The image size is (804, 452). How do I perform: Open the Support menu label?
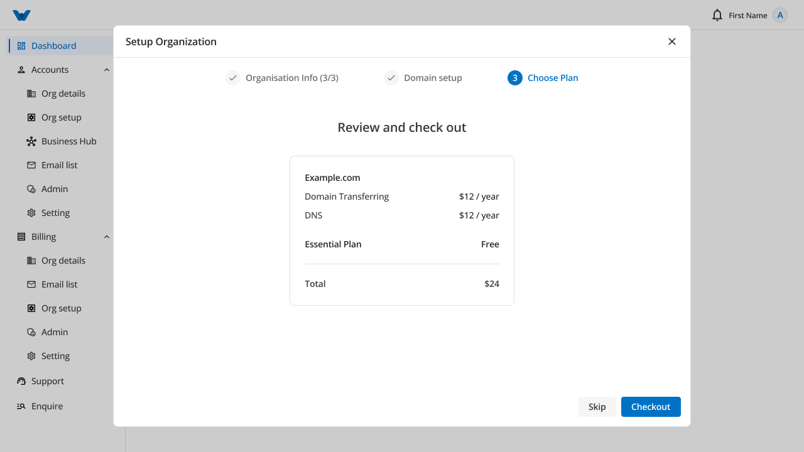tap(48, 381)
